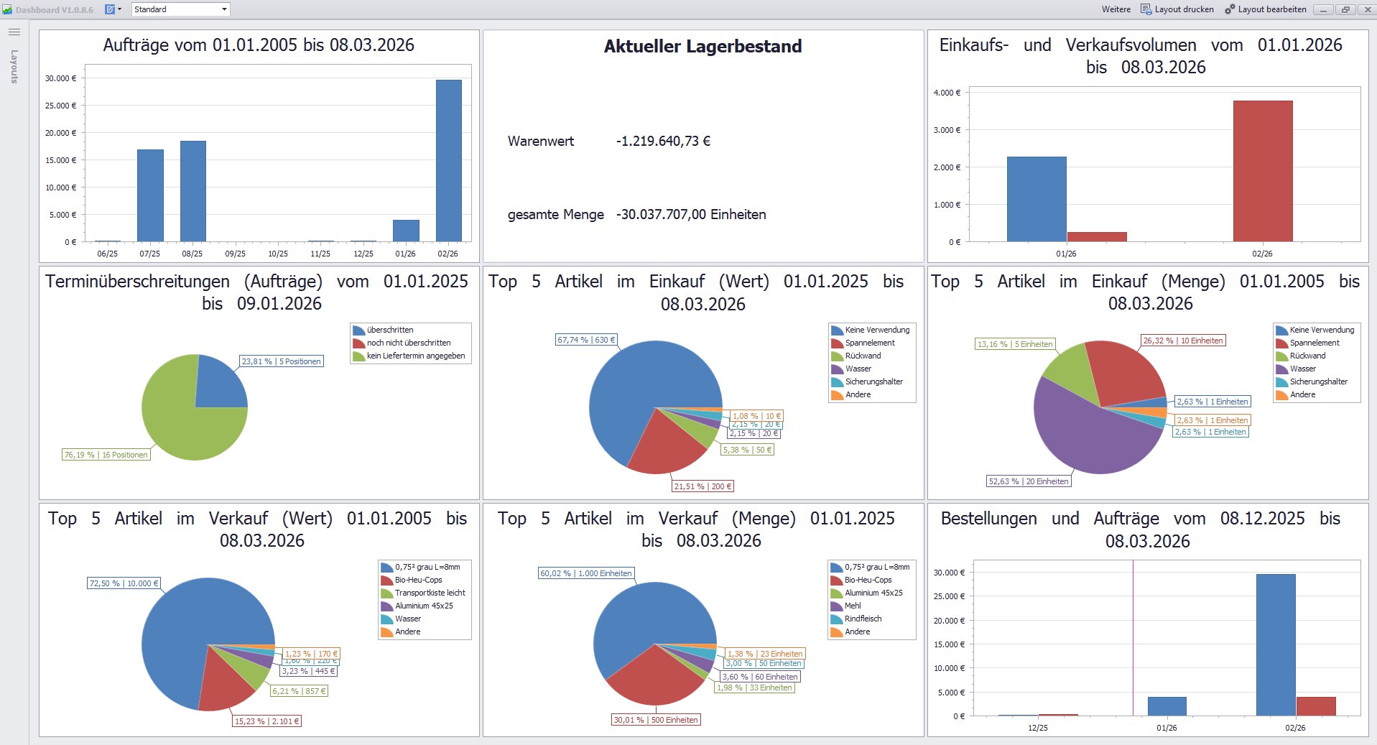Image resolution: width=1377 pixels, height=745 pixels.
Task: Open the Standard layout dropdown
Action: (224, 9)
